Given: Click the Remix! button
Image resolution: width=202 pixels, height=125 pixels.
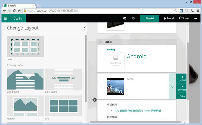Looking at the screenshot, I should point(150,18).
